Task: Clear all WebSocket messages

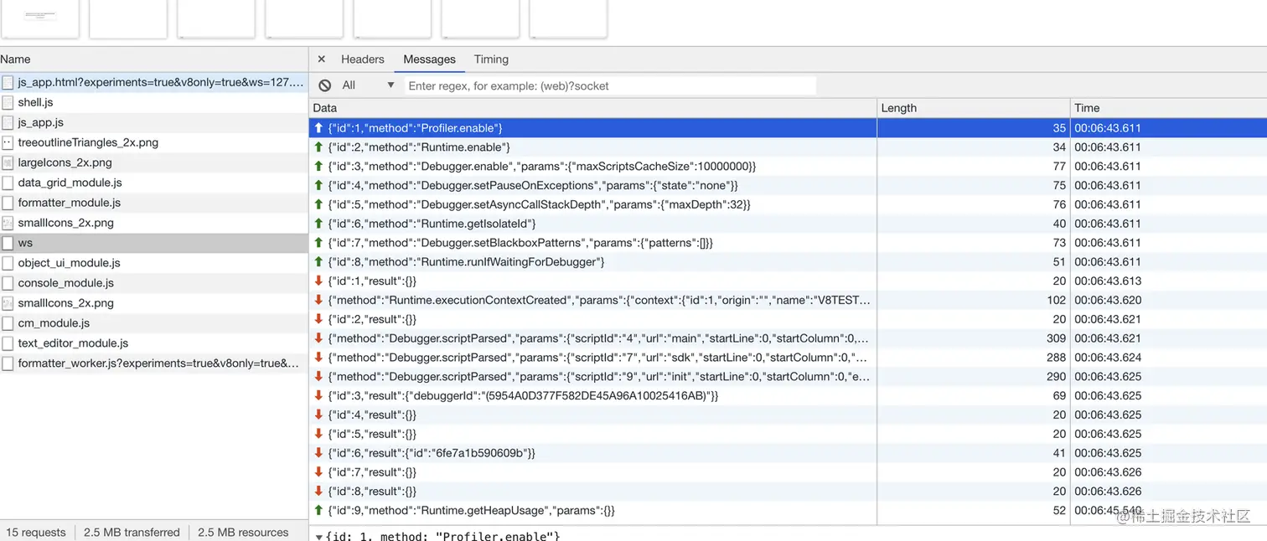Action: coord(325,85)
